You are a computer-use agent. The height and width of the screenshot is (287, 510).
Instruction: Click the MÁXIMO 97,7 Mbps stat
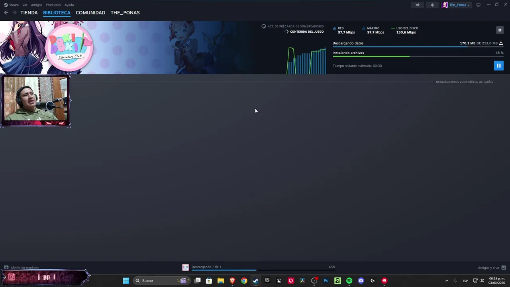click(373, 30)
